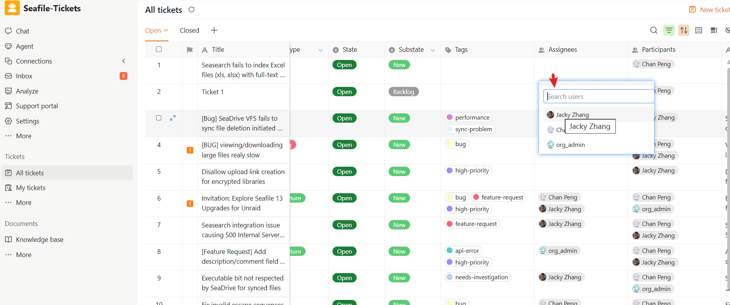Click the State column header
The image size is (730, 305).
[356, 49]
